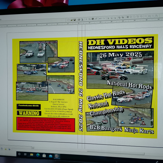The image size is (163, 163).
Task: Click the spine text HEDNESFORD 26 May 2025
Action: [x=80, y=86]
